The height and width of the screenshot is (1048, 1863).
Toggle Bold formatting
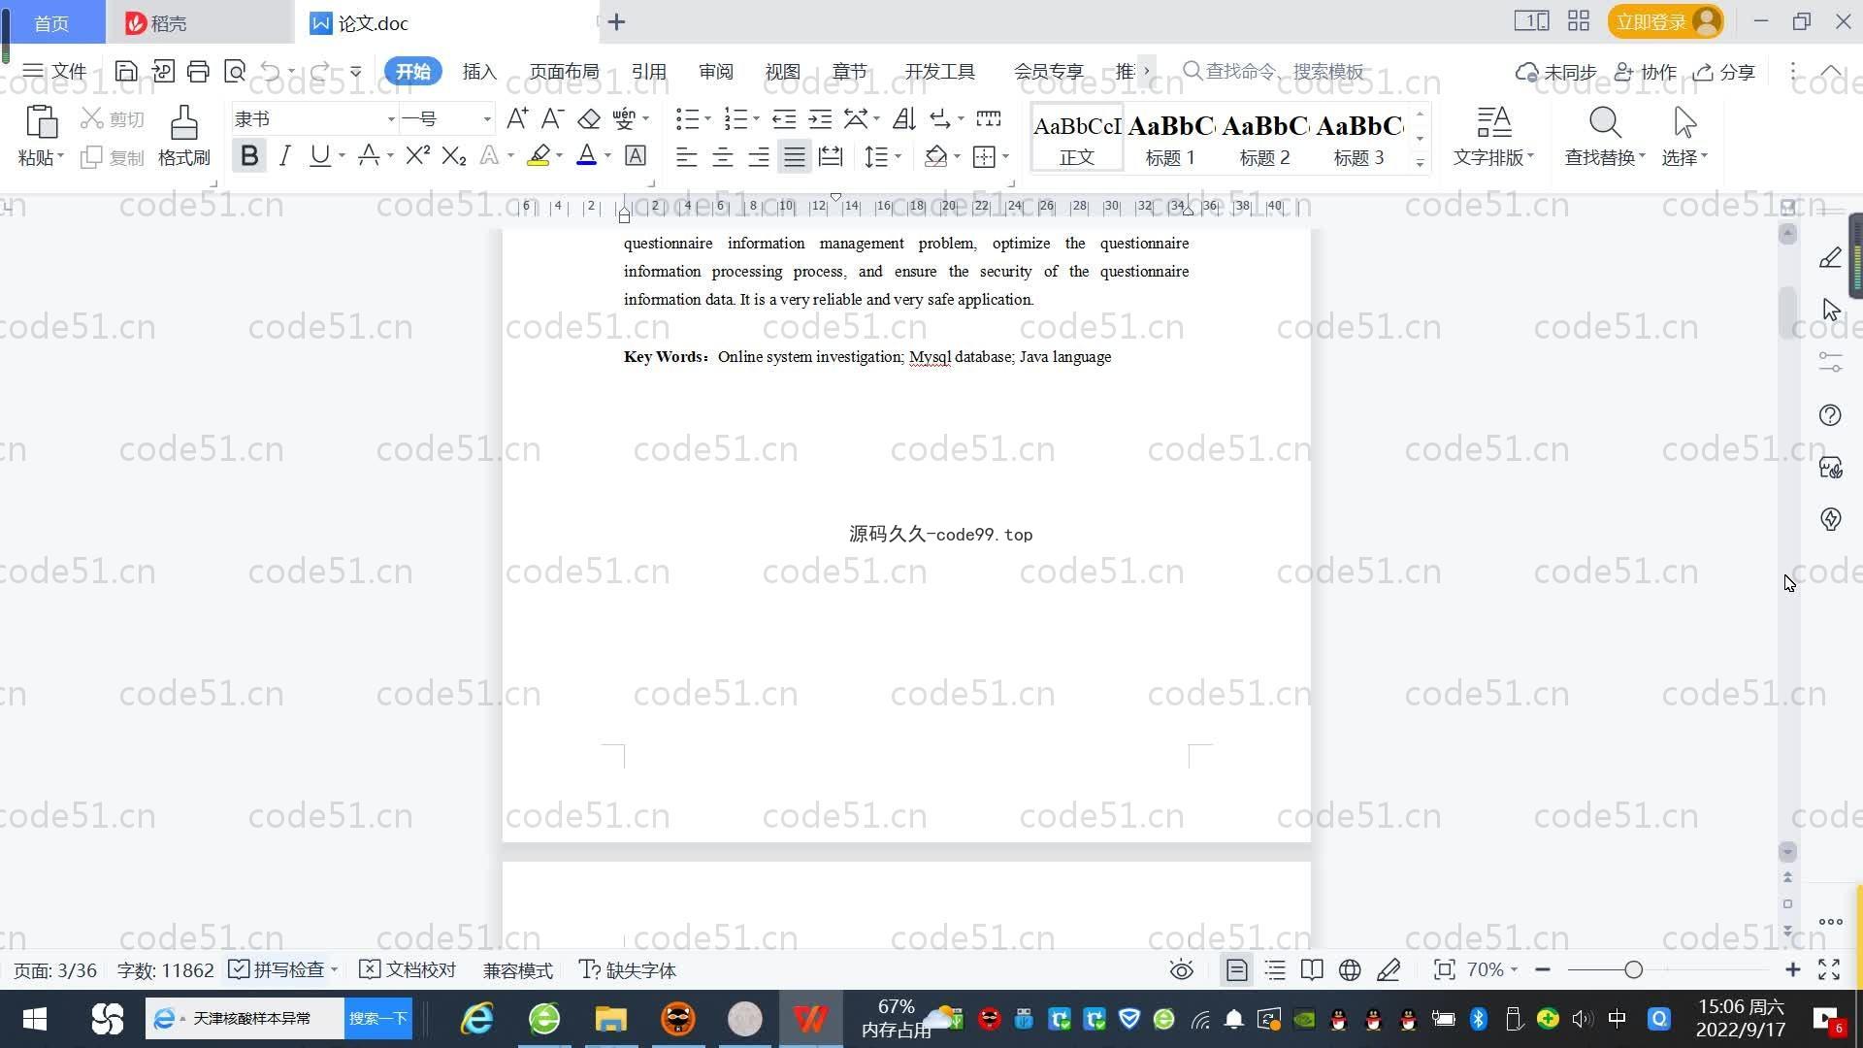click(249, 155)
